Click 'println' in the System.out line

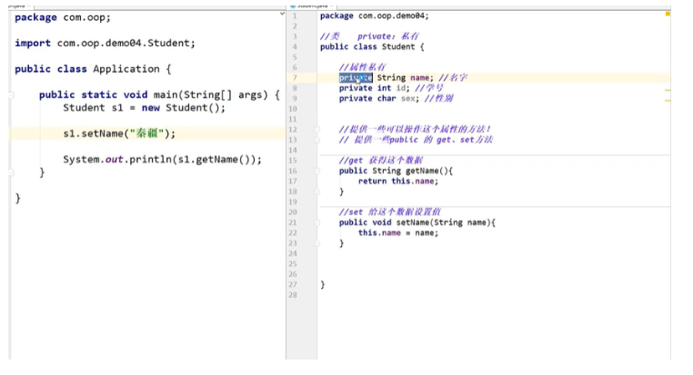click(x=150, y=160)
